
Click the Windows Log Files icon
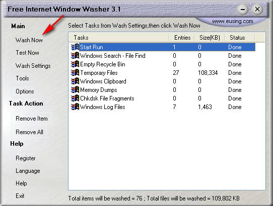[75, 107]
